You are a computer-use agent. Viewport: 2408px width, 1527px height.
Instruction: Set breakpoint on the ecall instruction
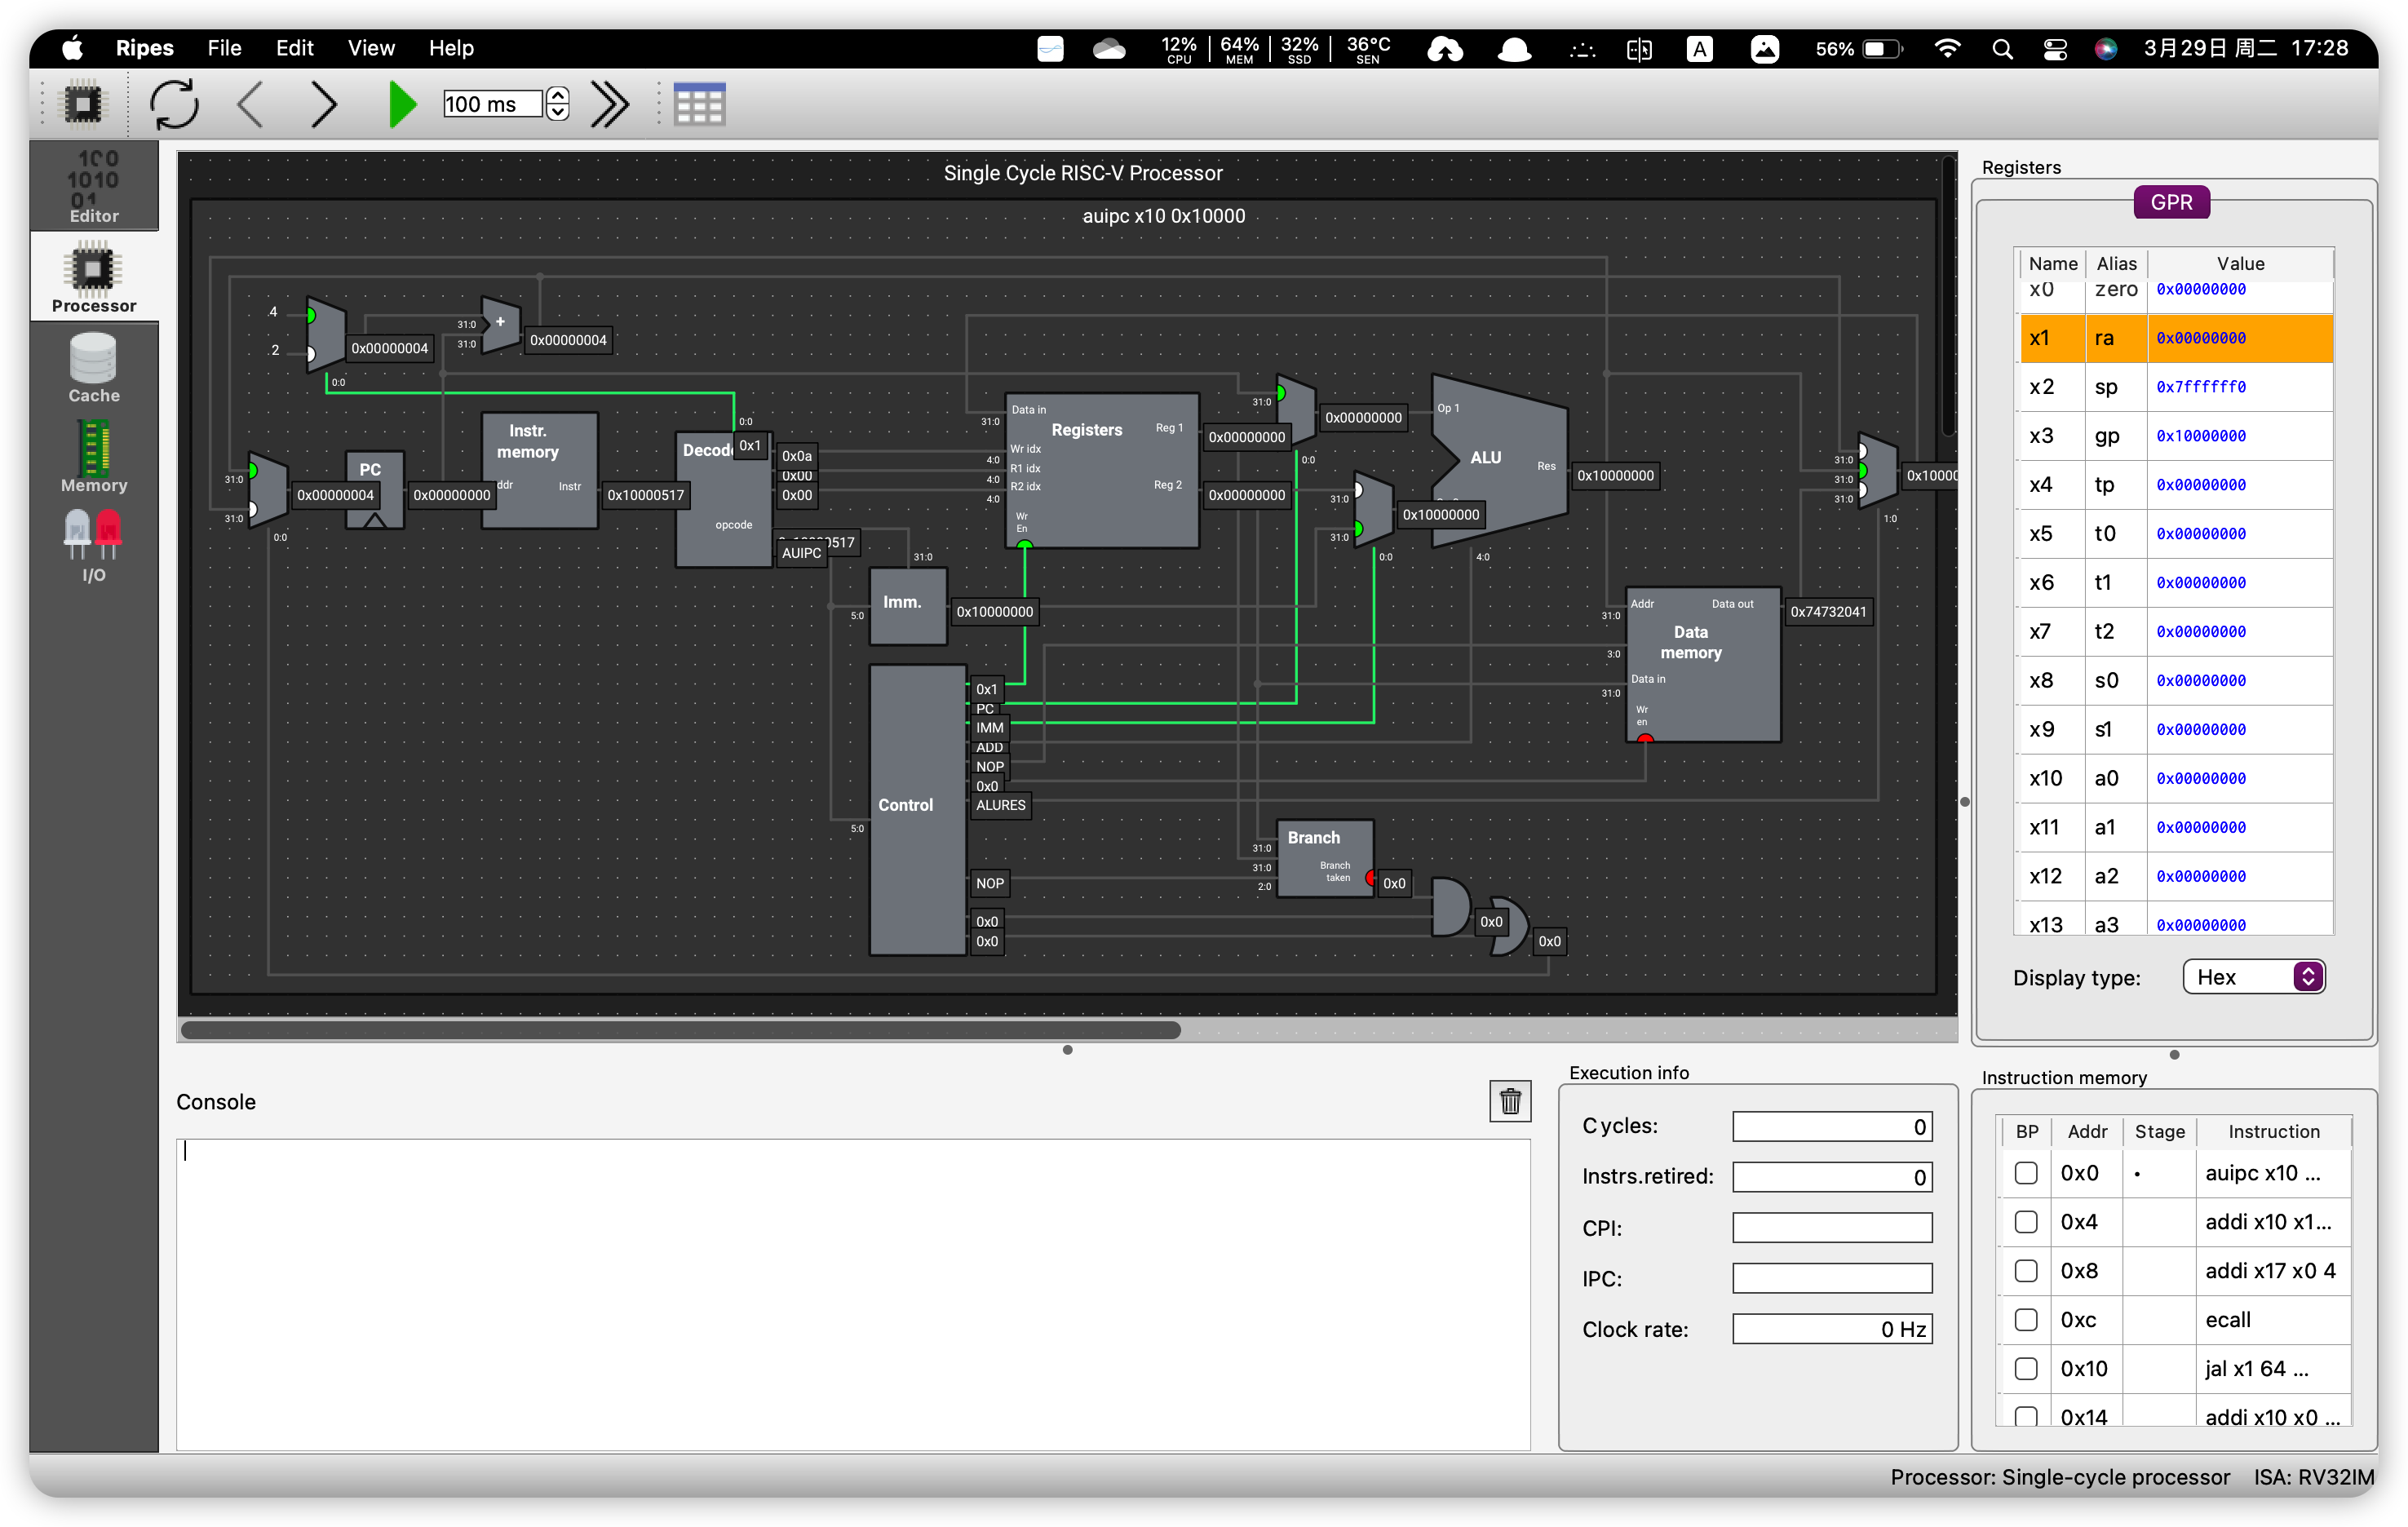tap(2026, 1320)
